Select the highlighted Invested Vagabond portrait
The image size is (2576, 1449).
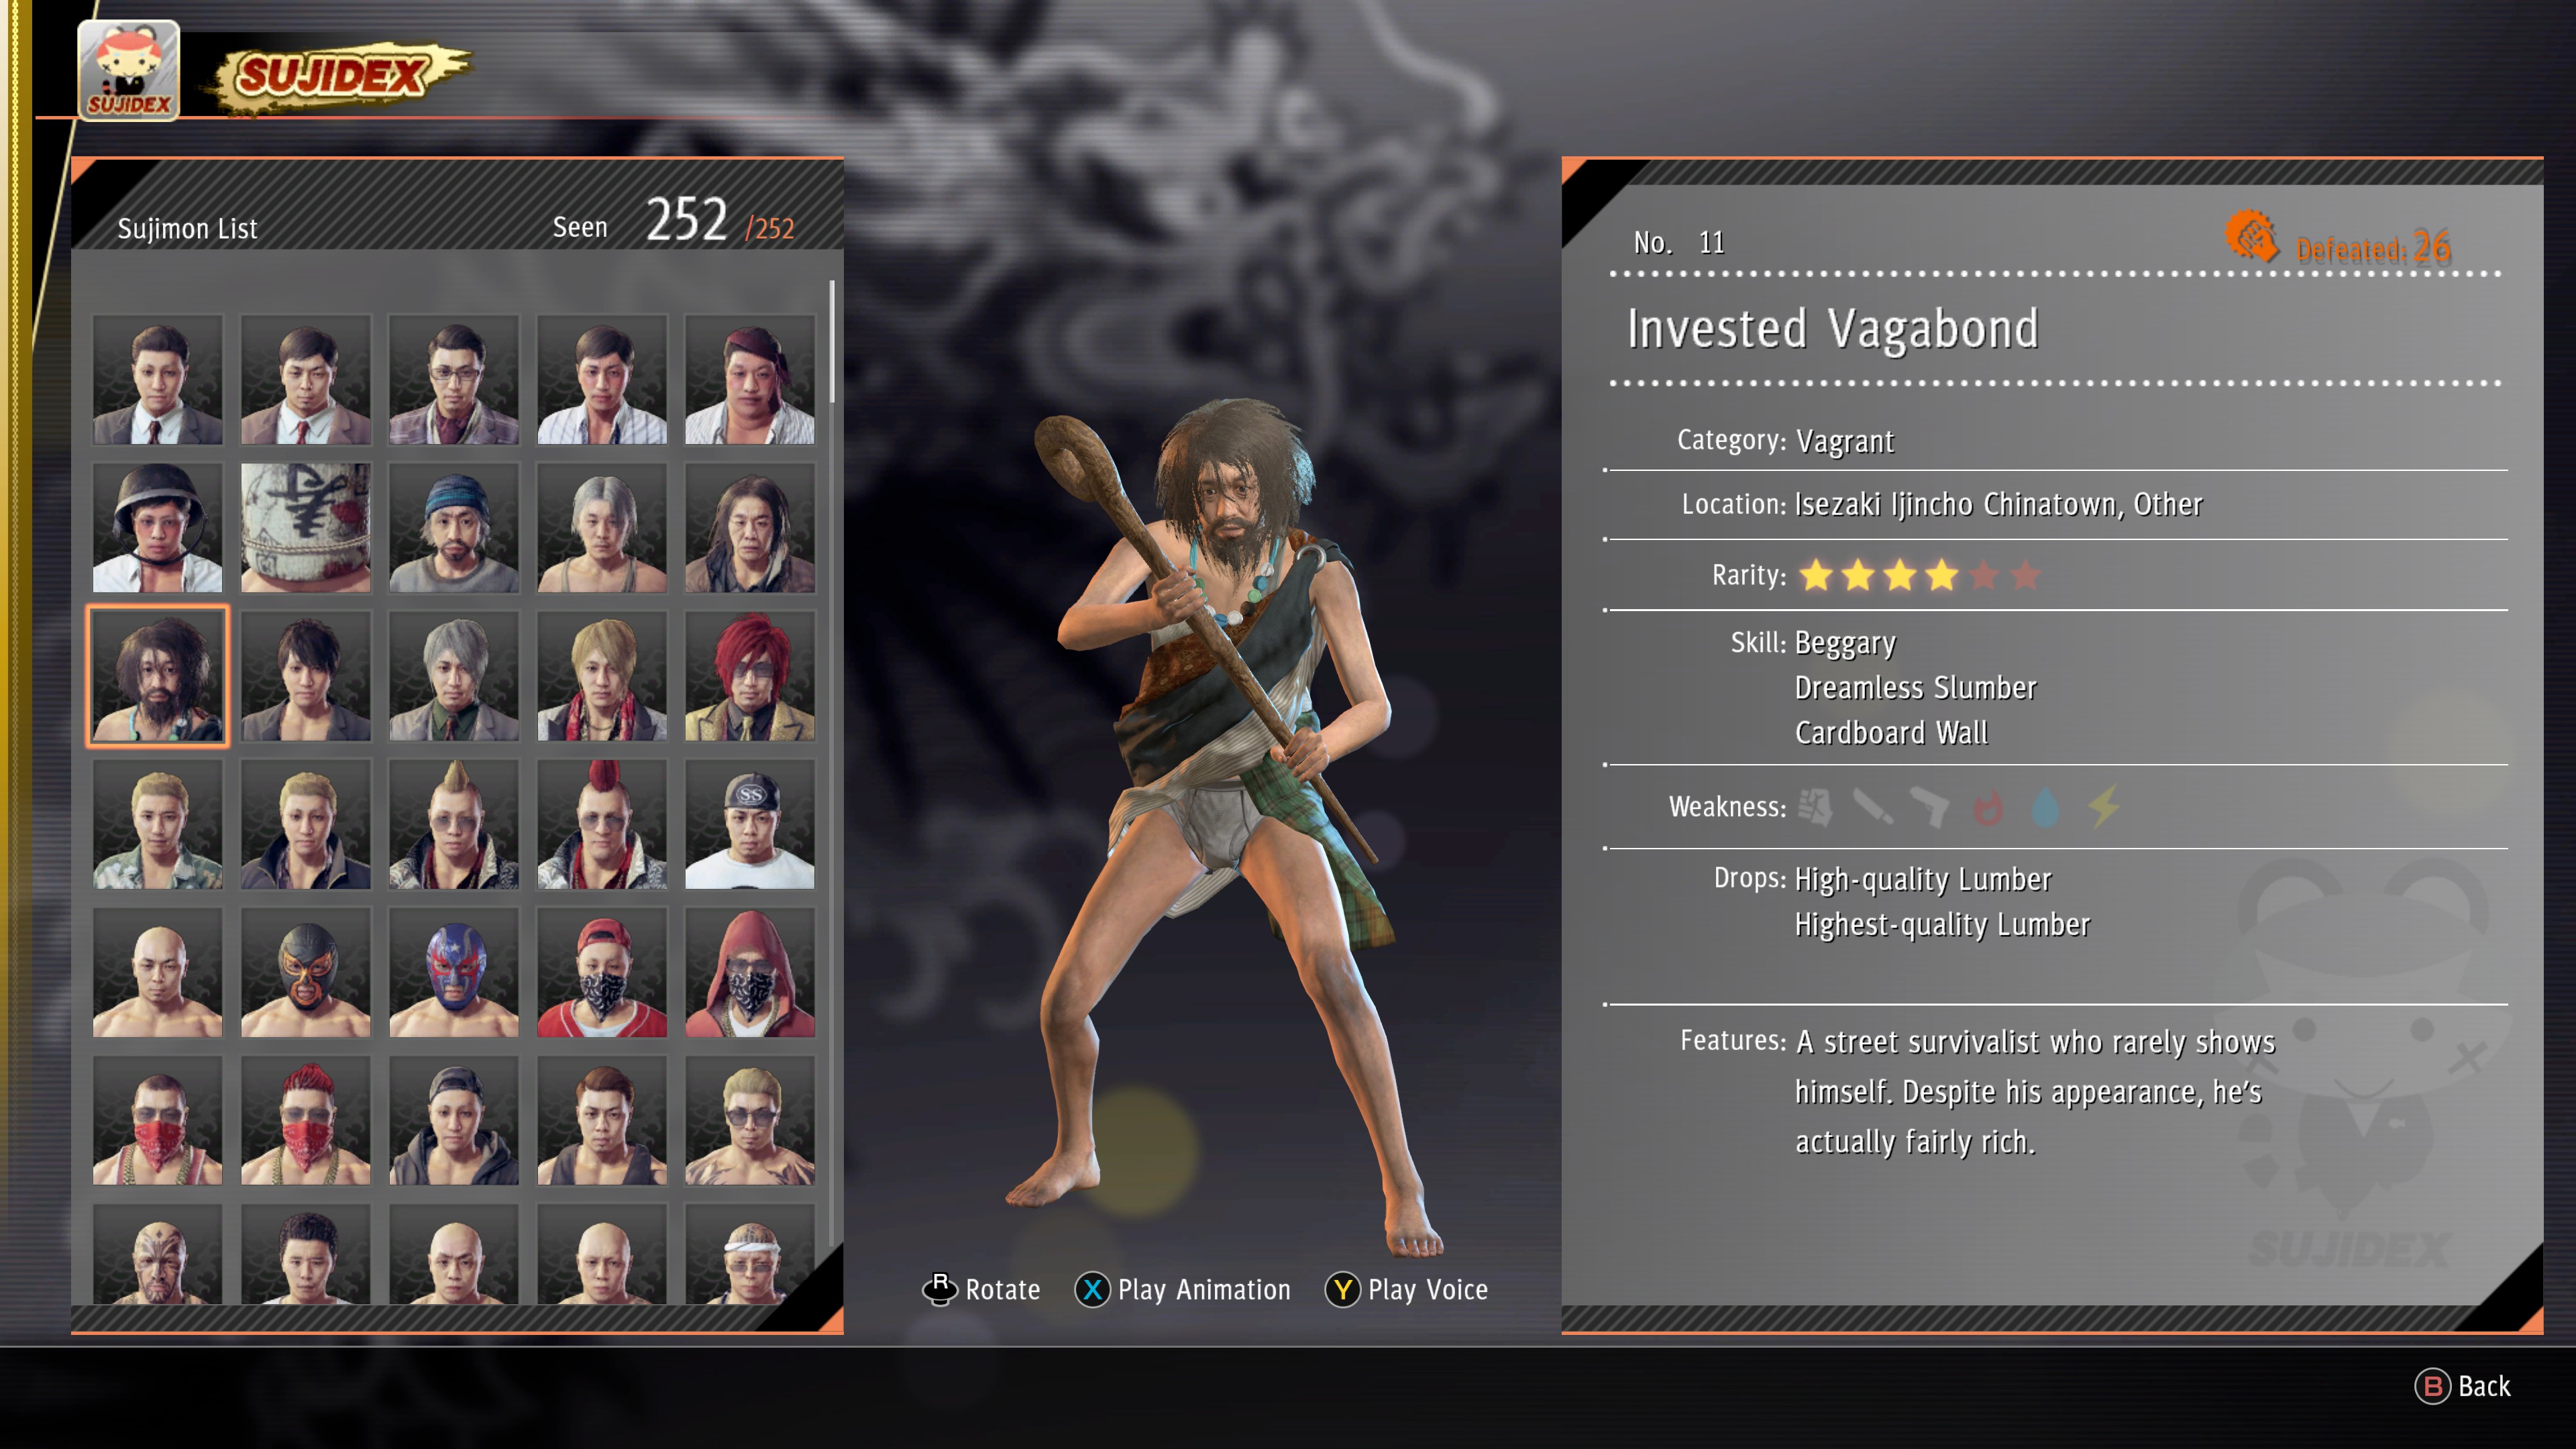point(158,676)
